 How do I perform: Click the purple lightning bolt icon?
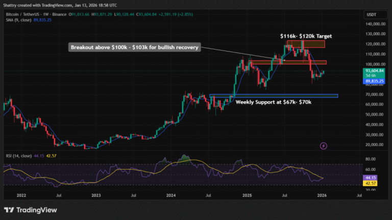click(x=323, y=146)
